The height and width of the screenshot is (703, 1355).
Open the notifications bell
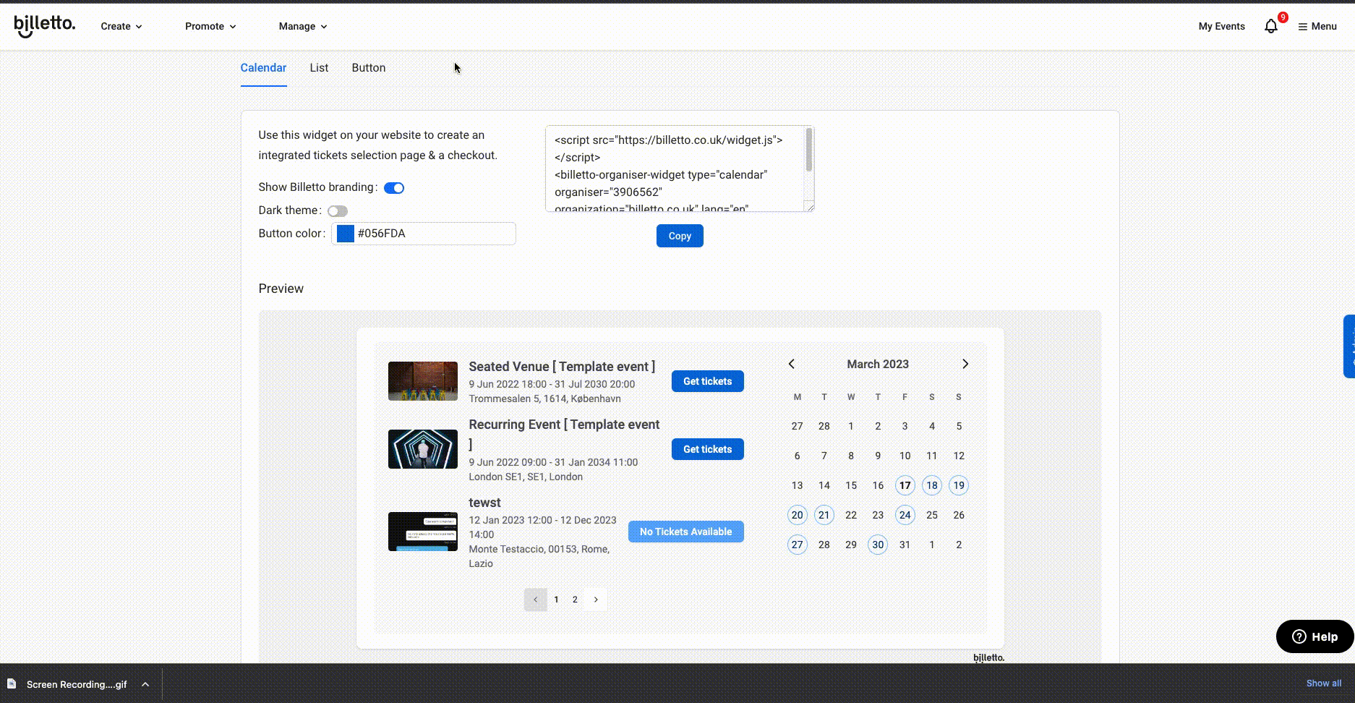click(x=1271, y=26)
